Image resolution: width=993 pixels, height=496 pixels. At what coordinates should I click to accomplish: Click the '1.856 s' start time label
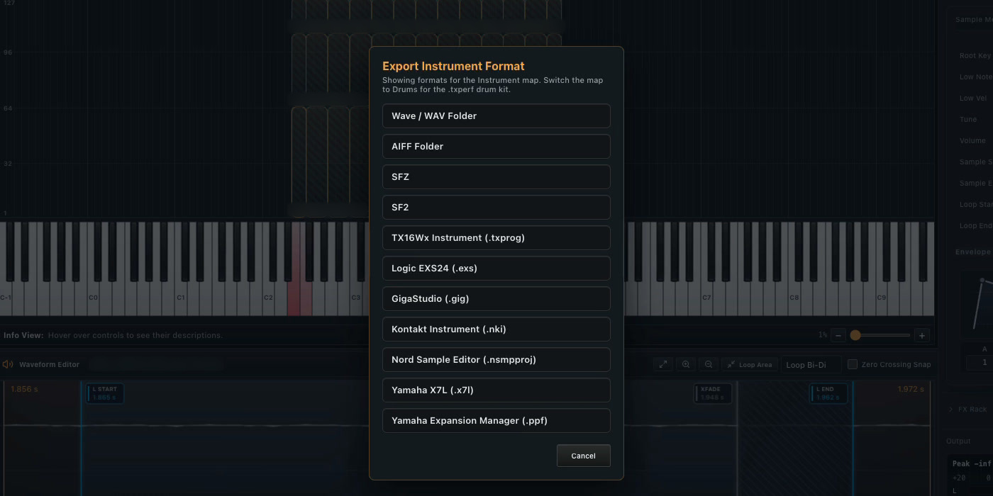(25, 389)
